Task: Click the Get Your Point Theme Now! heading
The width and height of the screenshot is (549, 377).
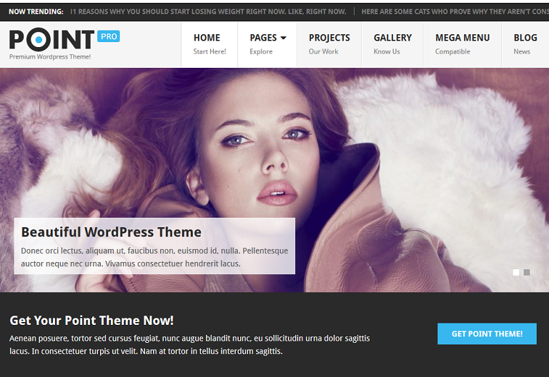Action: pos(91,321)
